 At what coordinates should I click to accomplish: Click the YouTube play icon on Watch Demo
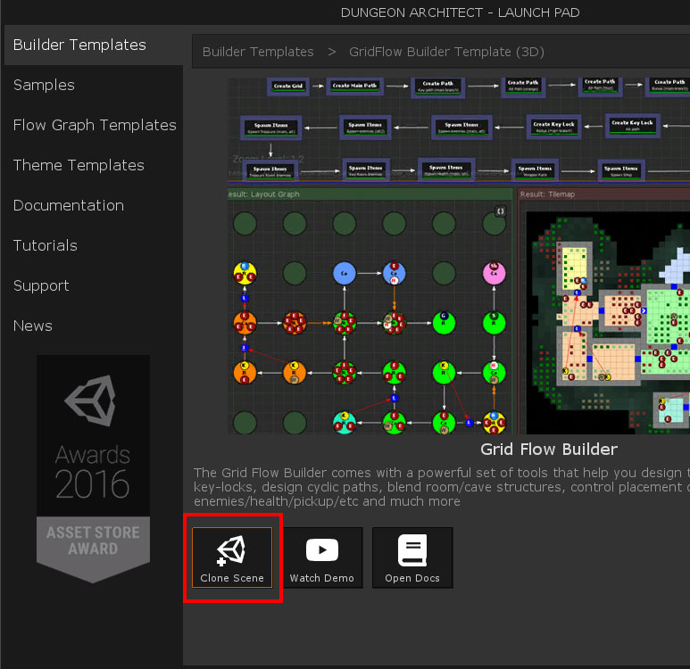pyautogui.click(x=322, y=549)
